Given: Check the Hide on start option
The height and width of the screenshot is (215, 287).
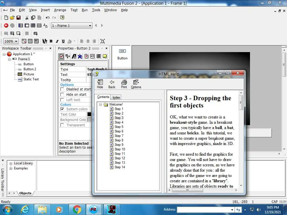Looking at the screenshot, I should 62,95.
